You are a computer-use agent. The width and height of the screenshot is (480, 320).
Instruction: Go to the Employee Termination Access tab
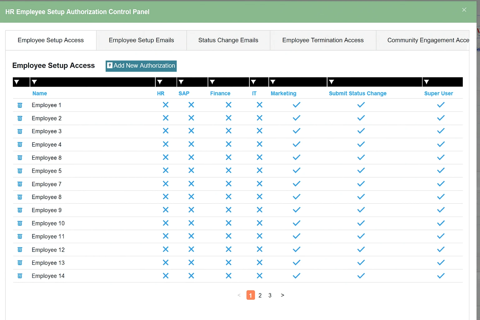[323, 40]
